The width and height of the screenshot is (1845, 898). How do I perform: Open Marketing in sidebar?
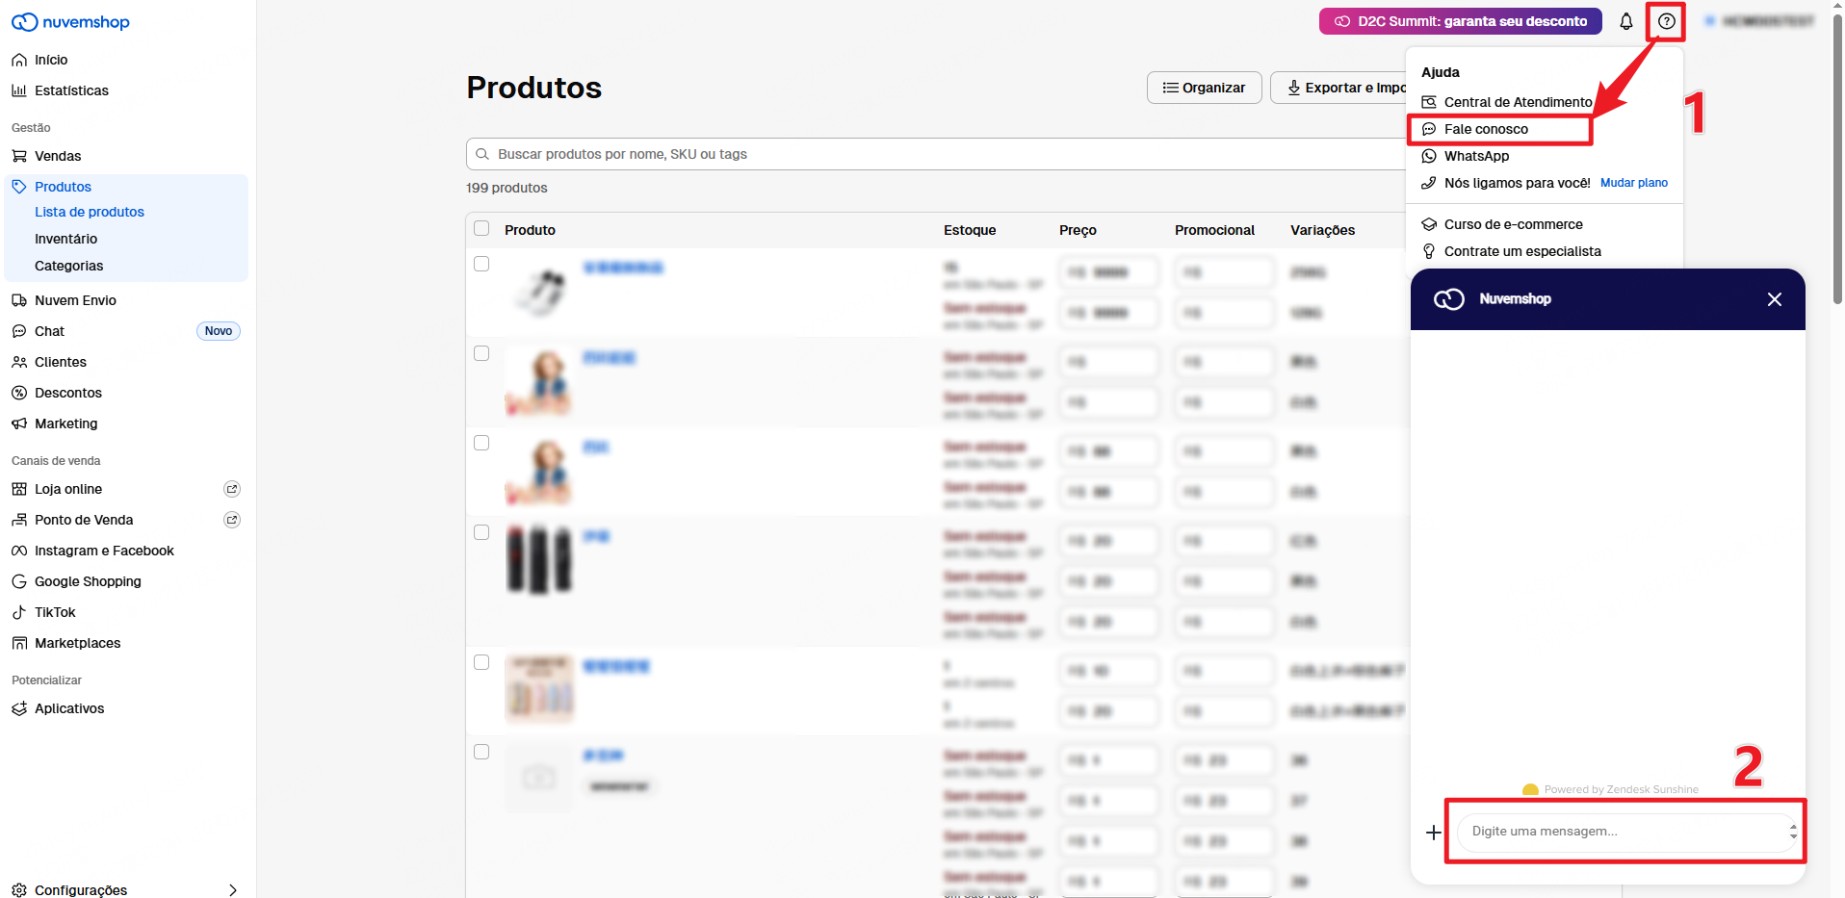[65, 423]
